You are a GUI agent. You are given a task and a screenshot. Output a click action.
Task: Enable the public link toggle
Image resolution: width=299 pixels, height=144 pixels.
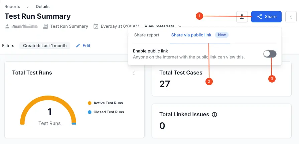coord(270,54)
